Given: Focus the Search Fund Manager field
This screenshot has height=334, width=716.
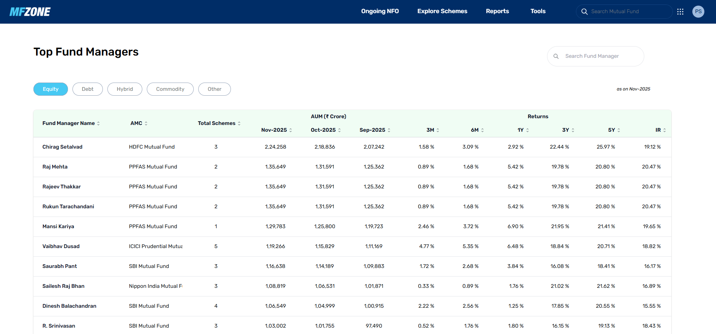Looking at the screenshot, I should [x=595, y=56].
